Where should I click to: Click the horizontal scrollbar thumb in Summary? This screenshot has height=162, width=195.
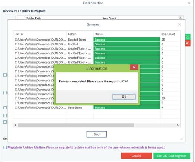coord(76,125)
